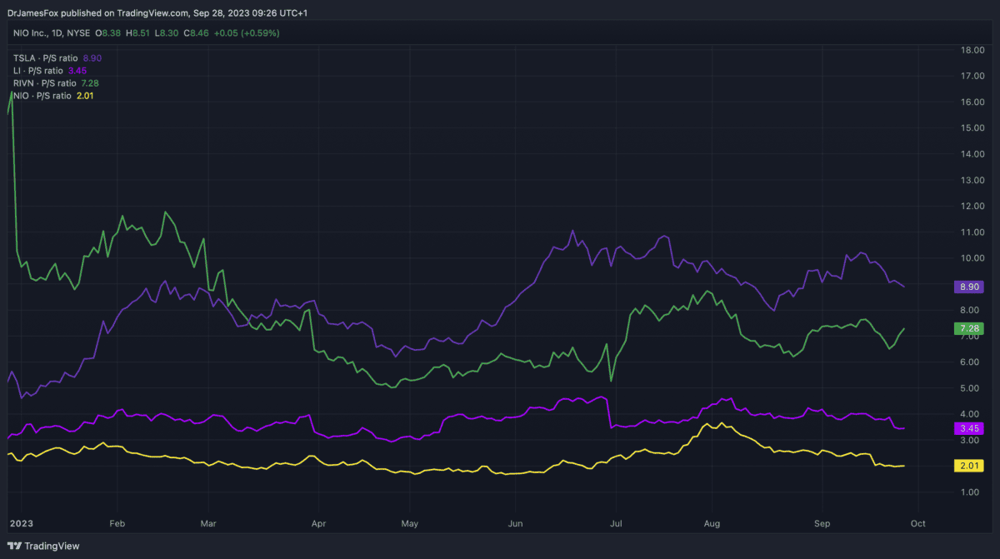Select the RIVN P/S ratio legend entry

tap(56, 83)
